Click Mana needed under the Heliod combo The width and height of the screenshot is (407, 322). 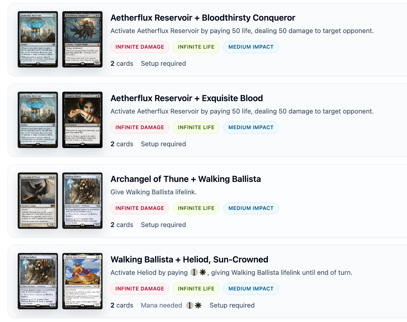161,305
